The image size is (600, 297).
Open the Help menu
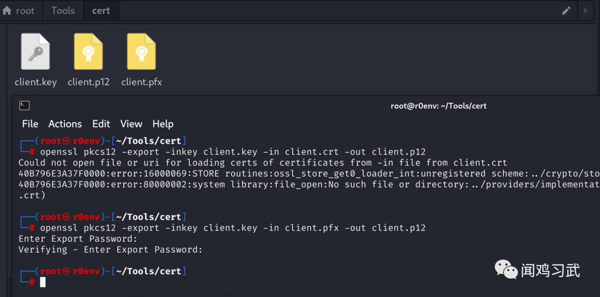pos(163,124)
